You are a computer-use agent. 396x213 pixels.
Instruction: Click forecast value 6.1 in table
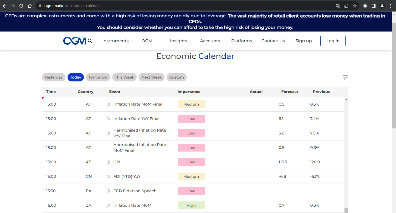[x=281, y=119]
